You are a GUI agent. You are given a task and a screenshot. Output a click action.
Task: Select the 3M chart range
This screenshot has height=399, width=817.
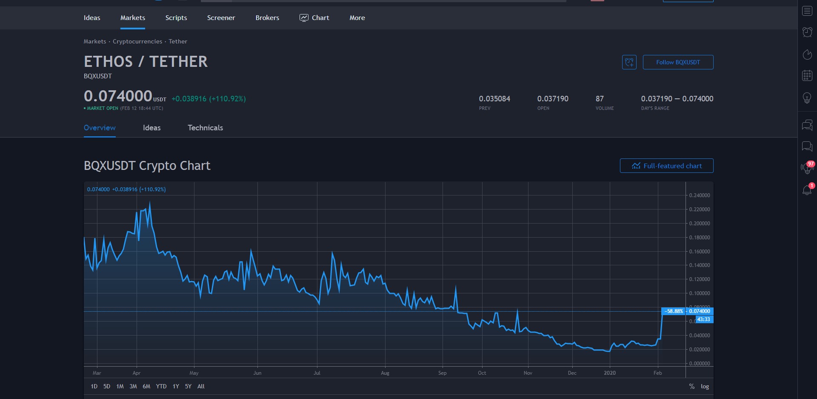point(133,386)
